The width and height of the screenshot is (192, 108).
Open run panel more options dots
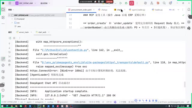pyautogui.click(x=19, y=38)
